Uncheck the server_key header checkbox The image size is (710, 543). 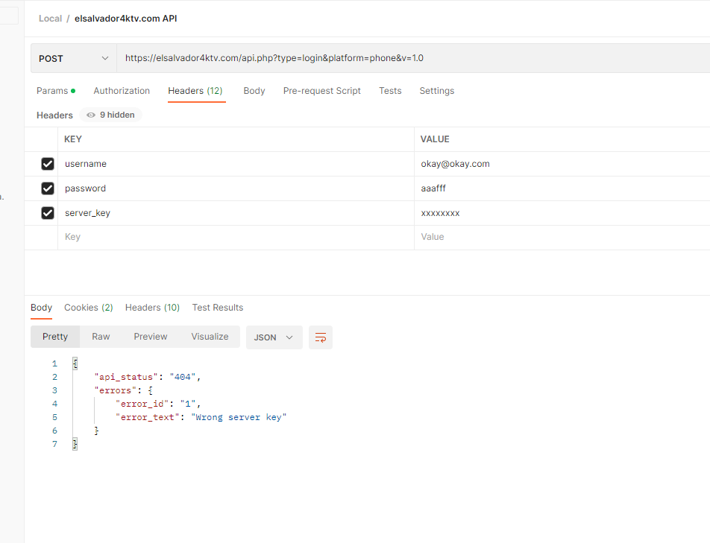pos(47,213)
